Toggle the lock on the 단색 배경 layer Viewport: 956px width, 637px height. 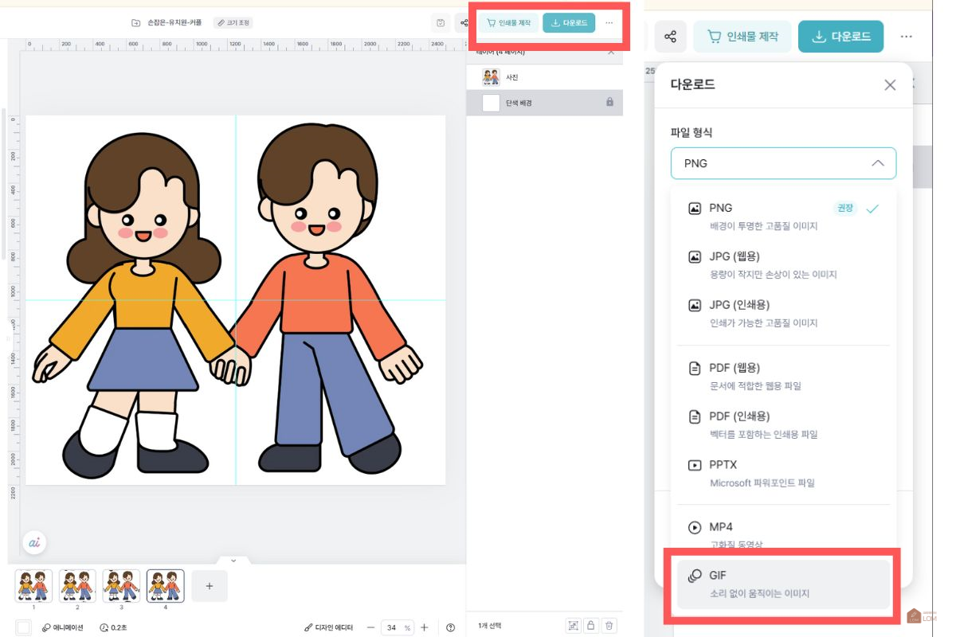(x=609, y=102)
